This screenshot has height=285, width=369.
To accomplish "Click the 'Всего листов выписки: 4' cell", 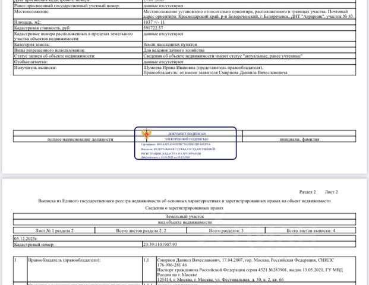I will pyautogui.click(x=311, y=231).
